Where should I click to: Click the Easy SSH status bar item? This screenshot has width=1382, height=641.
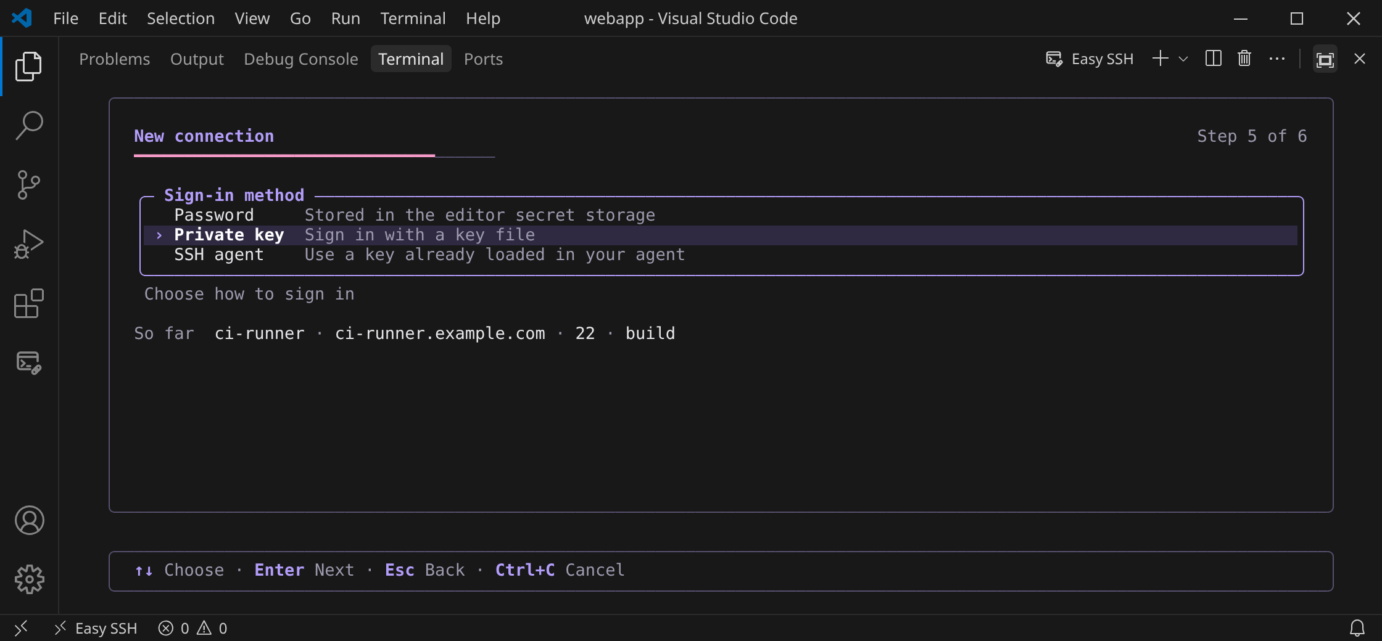tap(96, 628)
